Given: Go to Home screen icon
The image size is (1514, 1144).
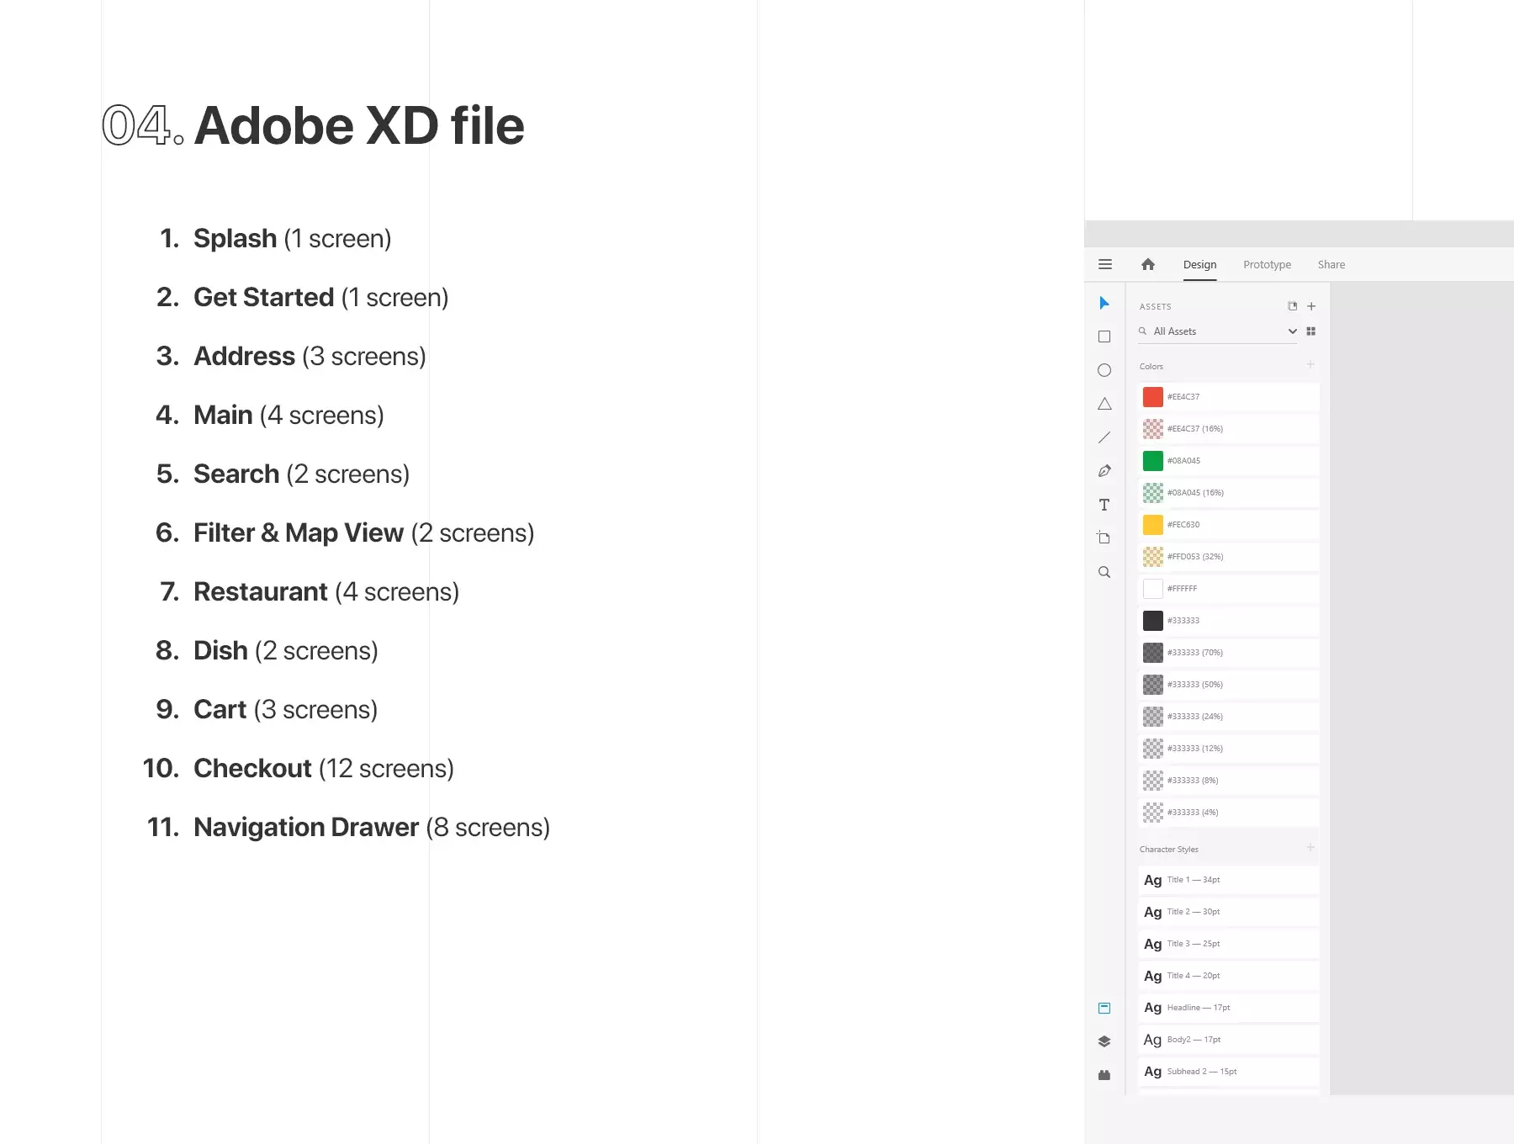Looking at the screenshot, I should pyautogui.click(x=1148, y=264).
